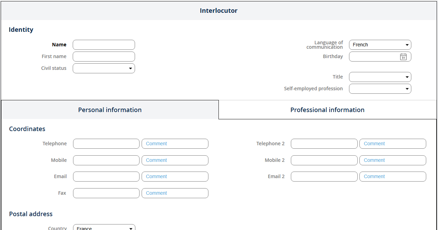
Task: Select the Telephone 2 input field
Action: (324, 144)
